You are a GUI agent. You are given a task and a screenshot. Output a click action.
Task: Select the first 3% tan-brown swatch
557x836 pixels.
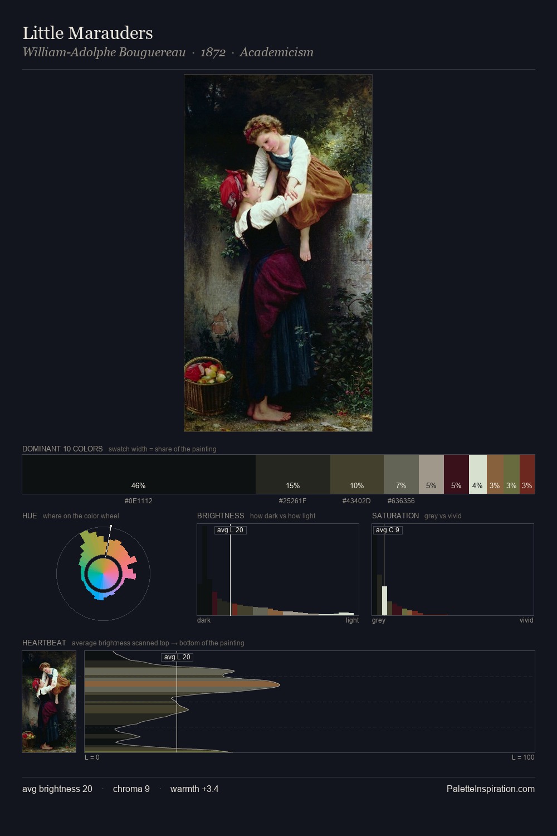495,474
